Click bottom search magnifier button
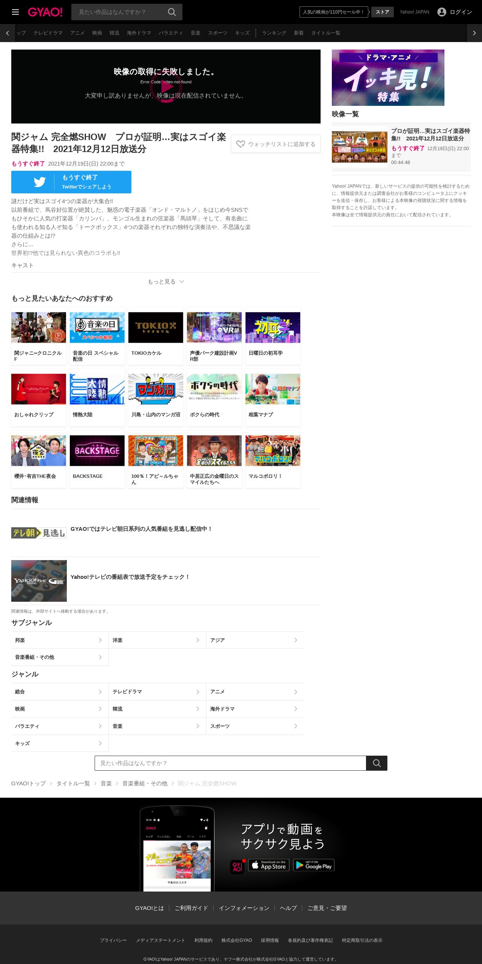The image size is (482, 964). click(377, 763)
